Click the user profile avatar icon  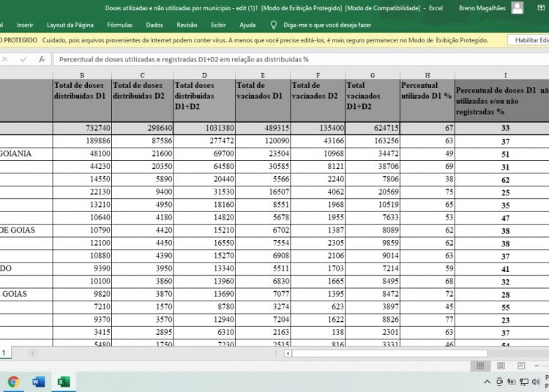tap(518, 8)
